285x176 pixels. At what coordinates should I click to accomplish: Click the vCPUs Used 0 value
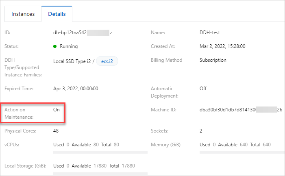click(68, 145)
